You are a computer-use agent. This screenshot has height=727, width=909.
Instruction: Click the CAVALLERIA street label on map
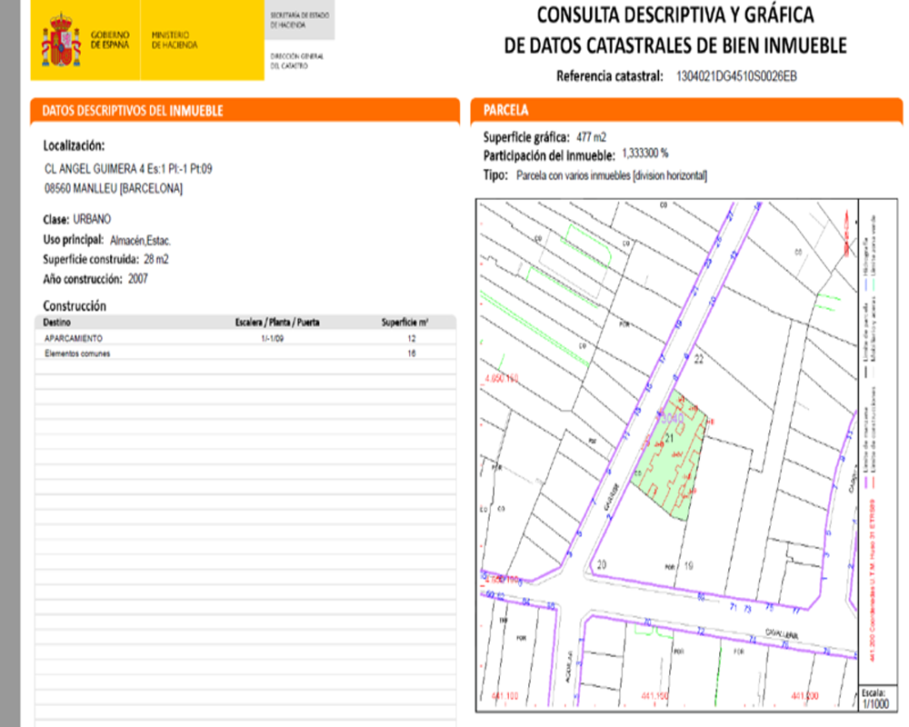click(x=782, y=633)
